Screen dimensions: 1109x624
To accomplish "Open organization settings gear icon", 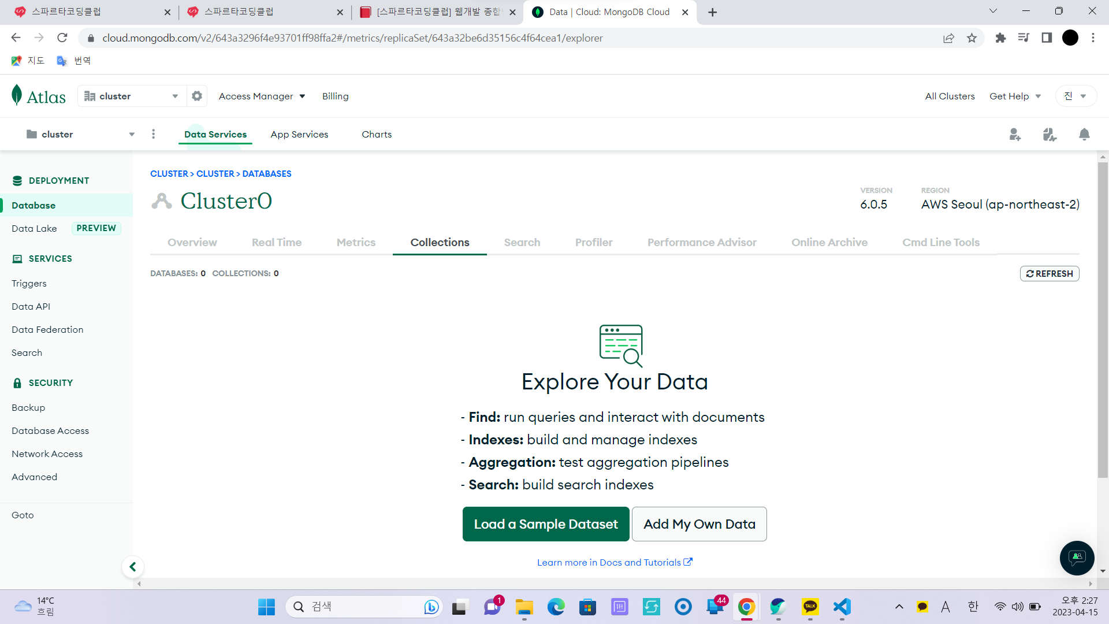I will tap(197, 96).
